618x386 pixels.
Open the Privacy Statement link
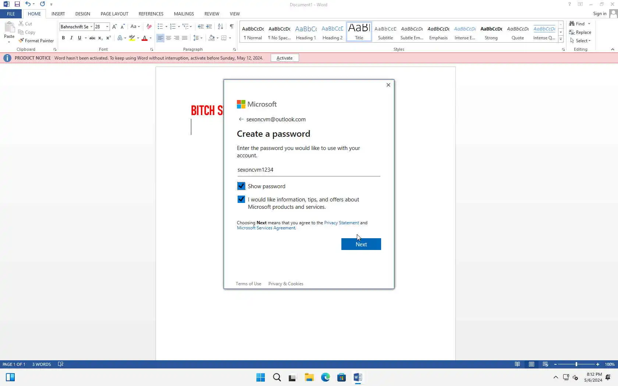point(341,223)
